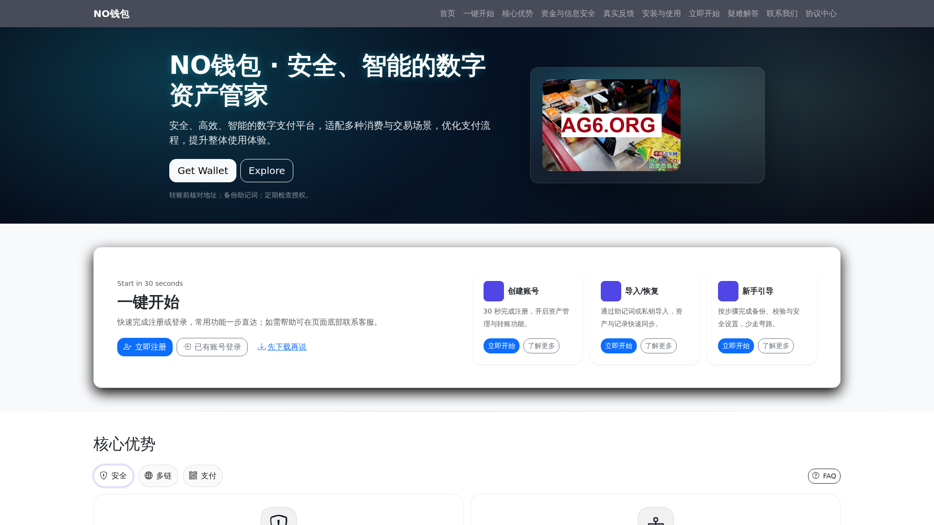
Task: Click the QR code icon on 支付 tab
Action: (x=193, y=475)
